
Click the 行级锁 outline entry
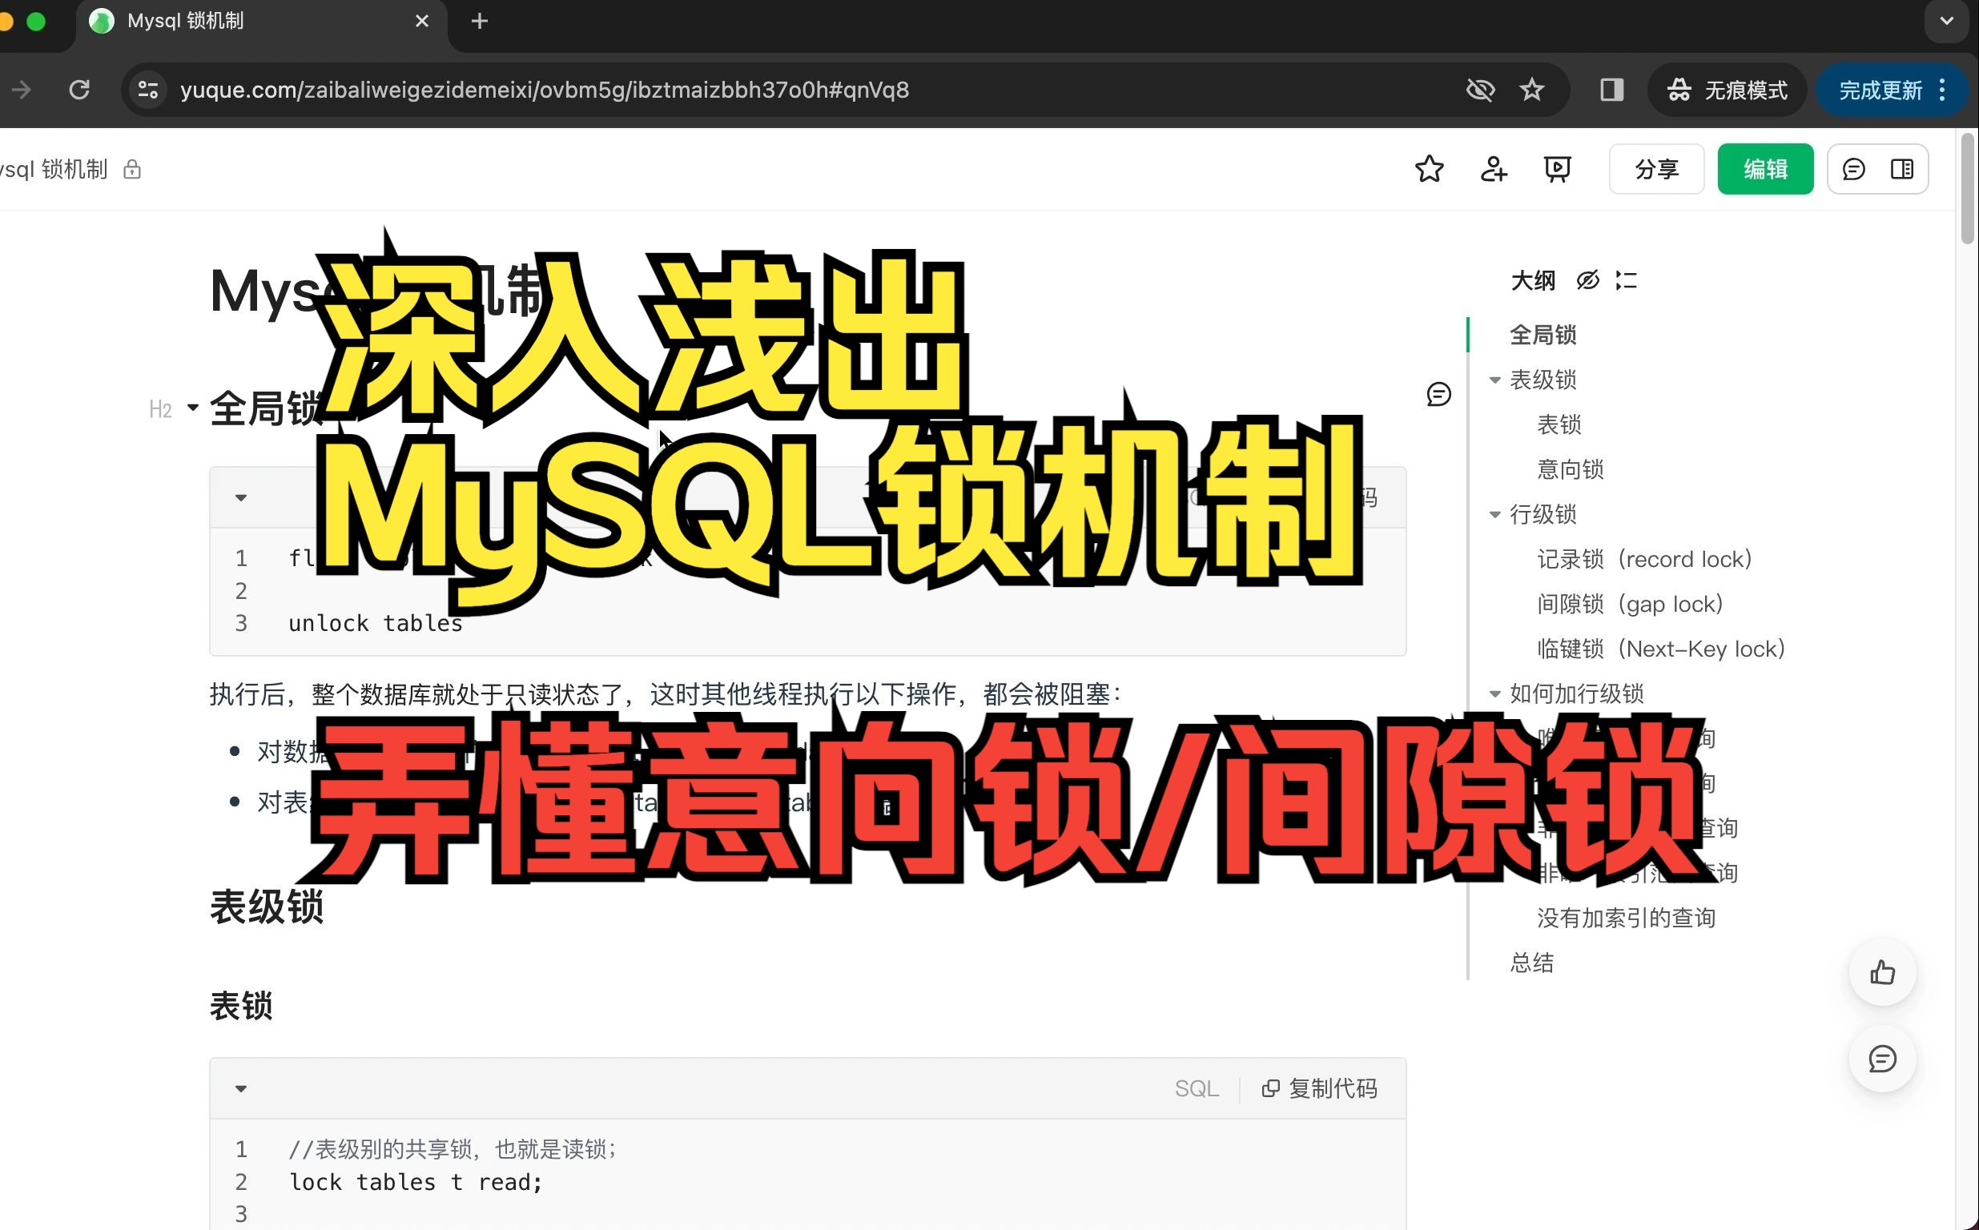pos(1543,514)
